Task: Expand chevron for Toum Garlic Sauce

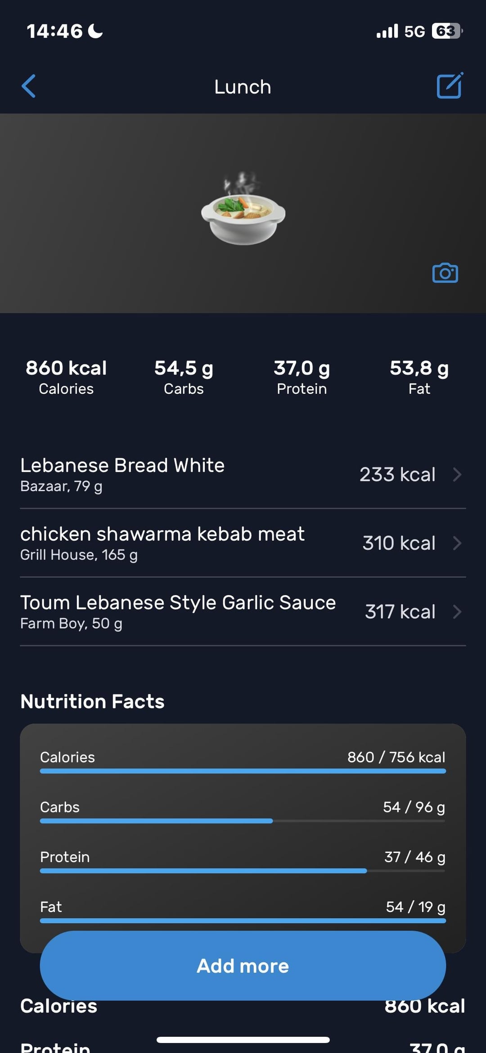Action: coord(457,612)
